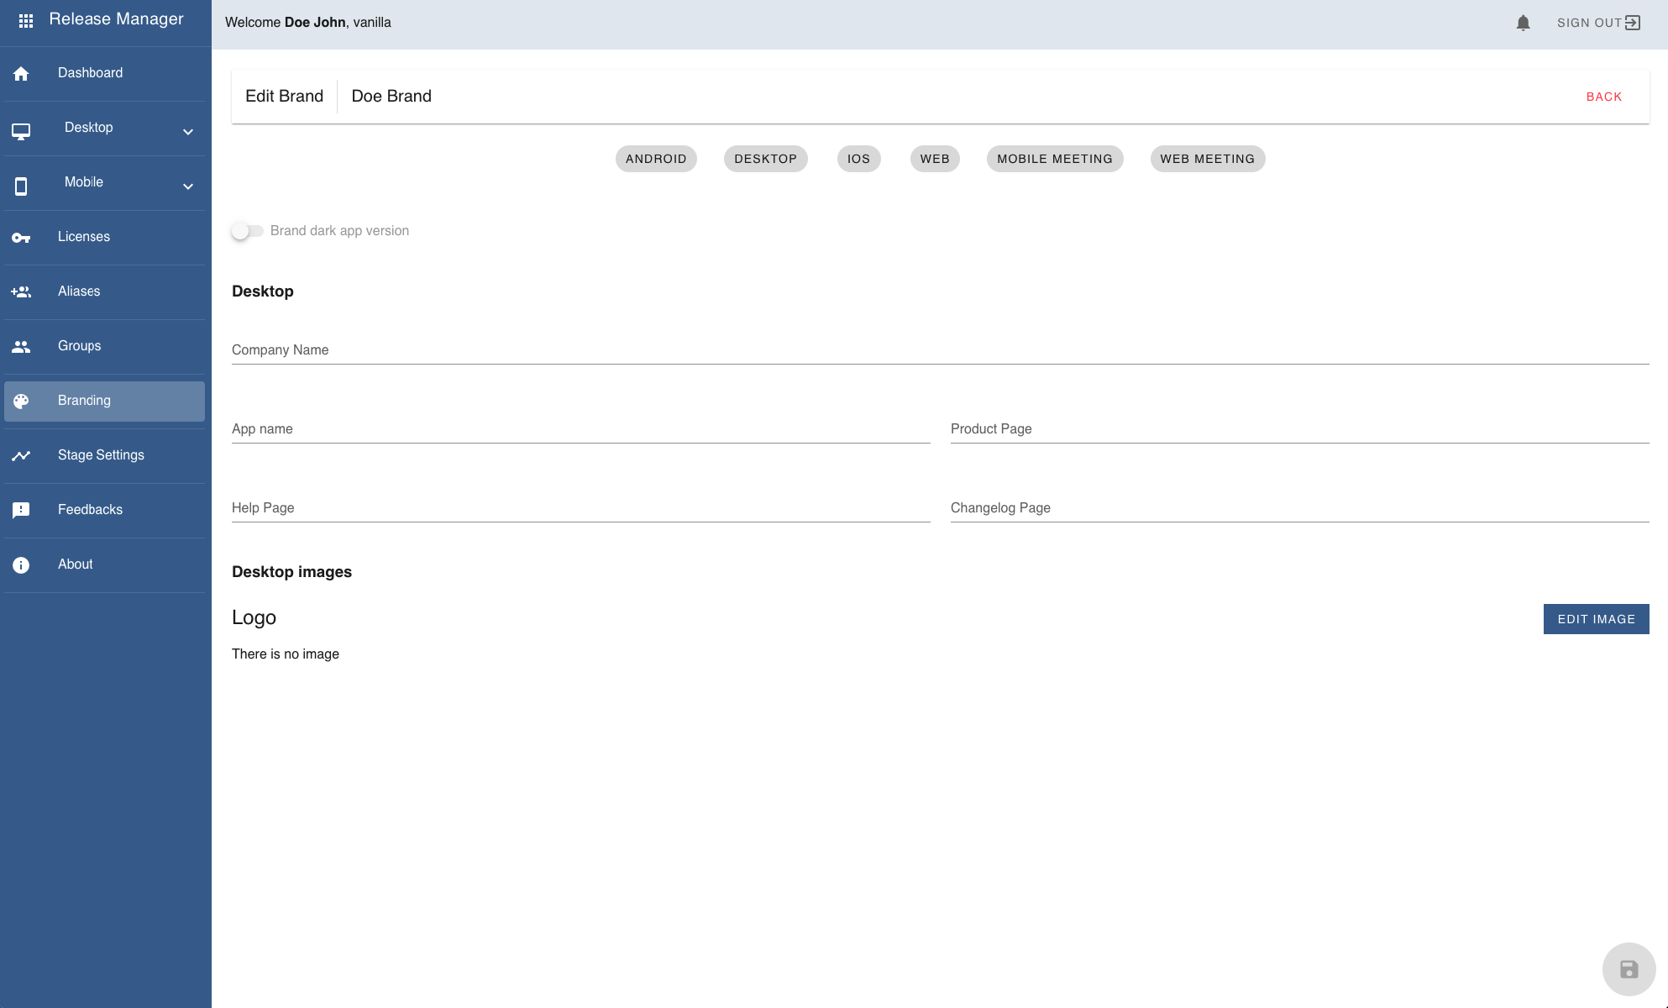Viewport: 1668px width, 1008px height.
Task: Select the WEB platform chip
Action: click(x=935, y=159)
